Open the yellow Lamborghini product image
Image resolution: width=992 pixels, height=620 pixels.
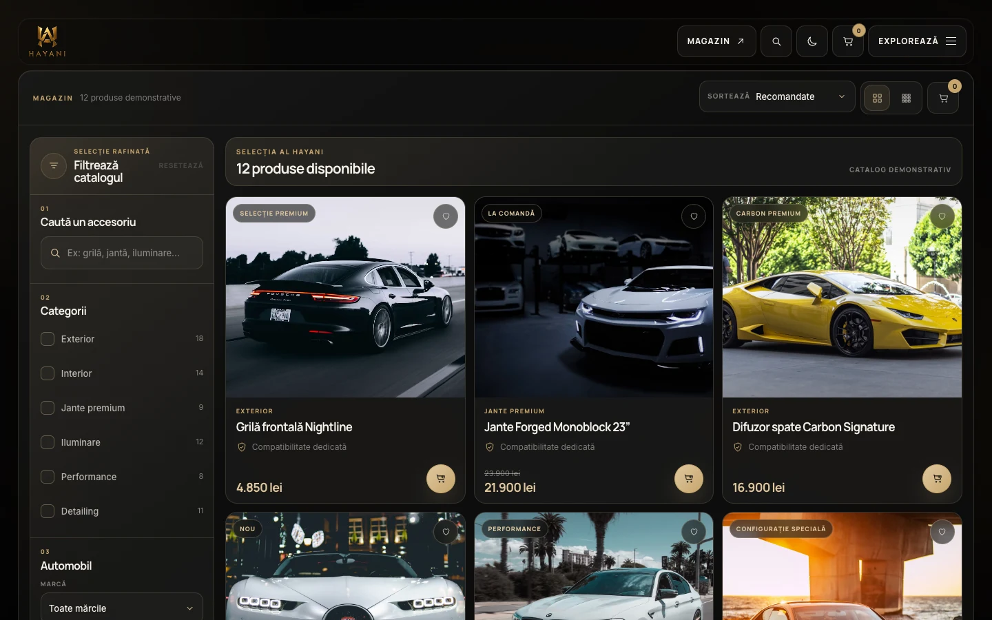click(842, 298)
